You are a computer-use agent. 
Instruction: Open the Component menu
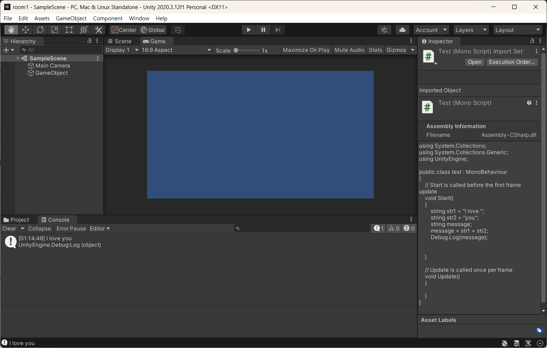pyautogui.click(x=108, y=18)
